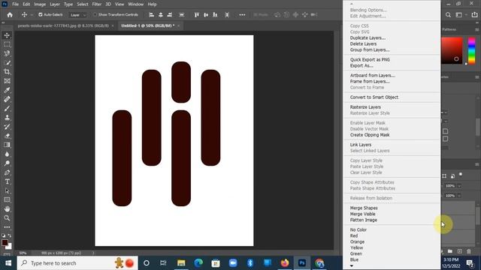The height and width of the screenshot is (270, 481).
Task: Click the Share icon at top right
Action: point(474,15)
